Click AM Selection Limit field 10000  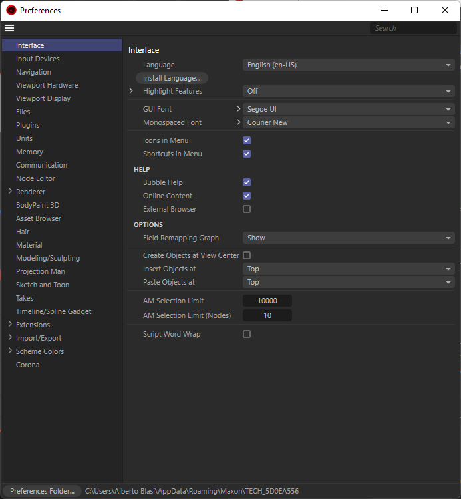(x=267, y=301)
